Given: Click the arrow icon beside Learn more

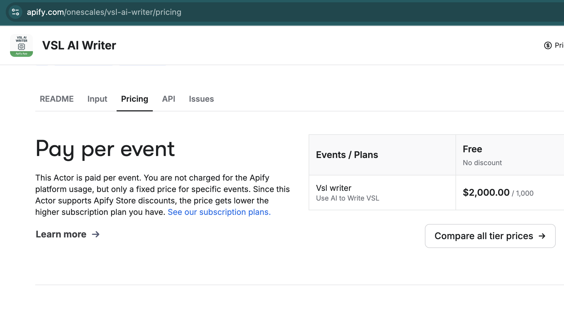Looking at the screenshot, I should pyautogui.click(x=96, y=235).
